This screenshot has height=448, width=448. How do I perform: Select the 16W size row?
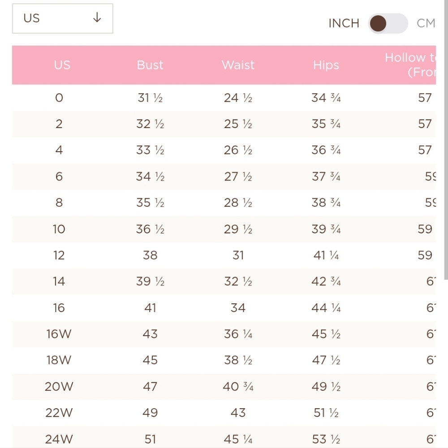[x=224, y=334]
